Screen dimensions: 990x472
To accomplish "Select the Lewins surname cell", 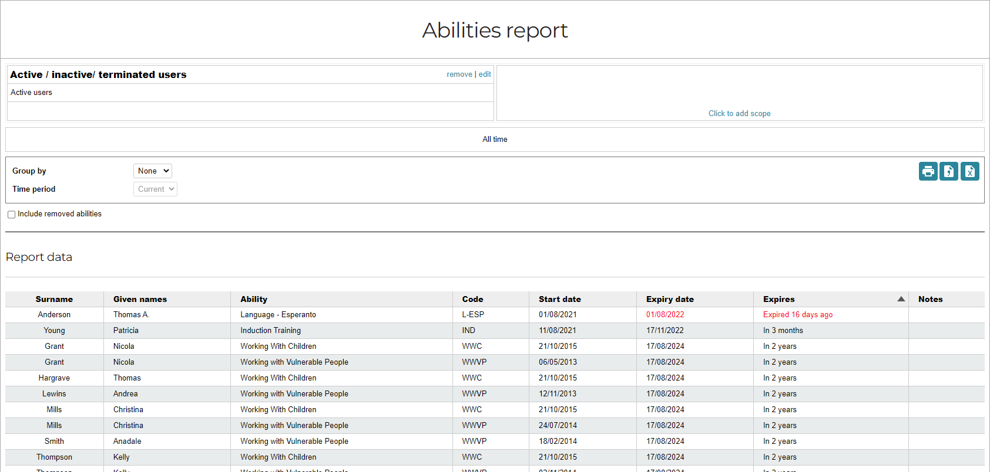I will [54, 394].
